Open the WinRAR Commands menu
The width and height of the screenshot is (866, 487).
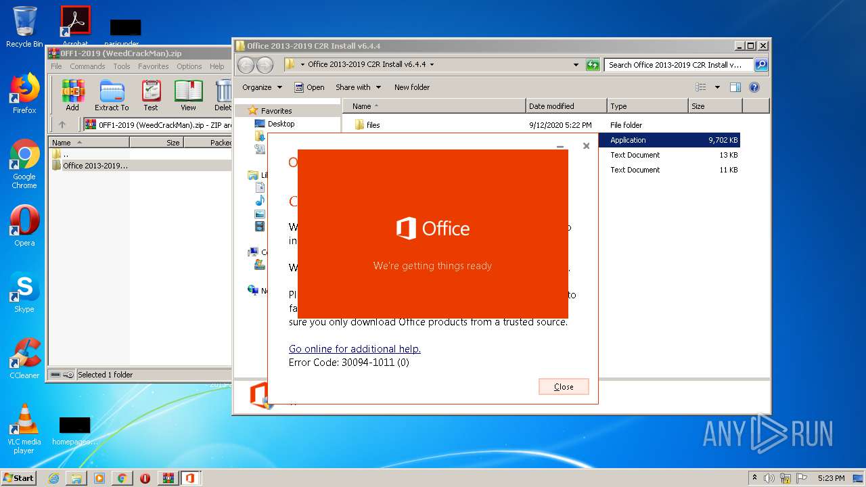click(87, 66)
